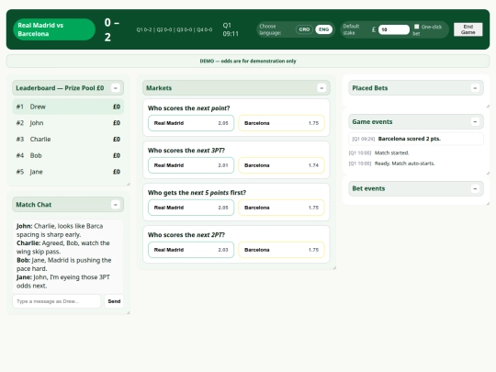Click the Real Madrid vs Barcelona badge
The height and width of the screenshot is (372, 496).
(x=54, y=29)
